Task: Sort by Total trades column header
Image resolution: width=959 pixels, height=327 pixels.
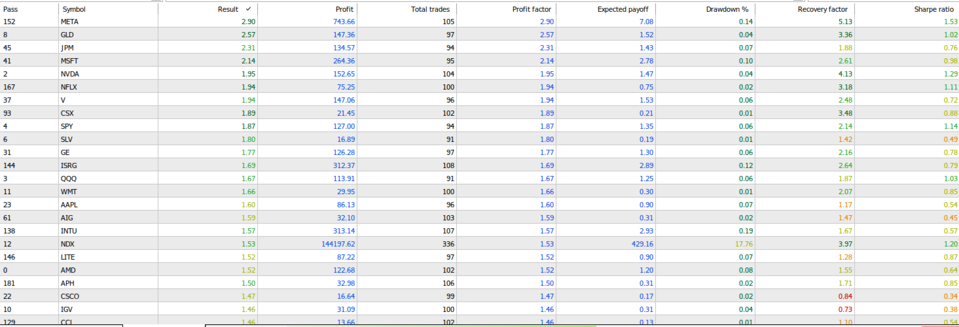Action: click(x=407, y=9)
